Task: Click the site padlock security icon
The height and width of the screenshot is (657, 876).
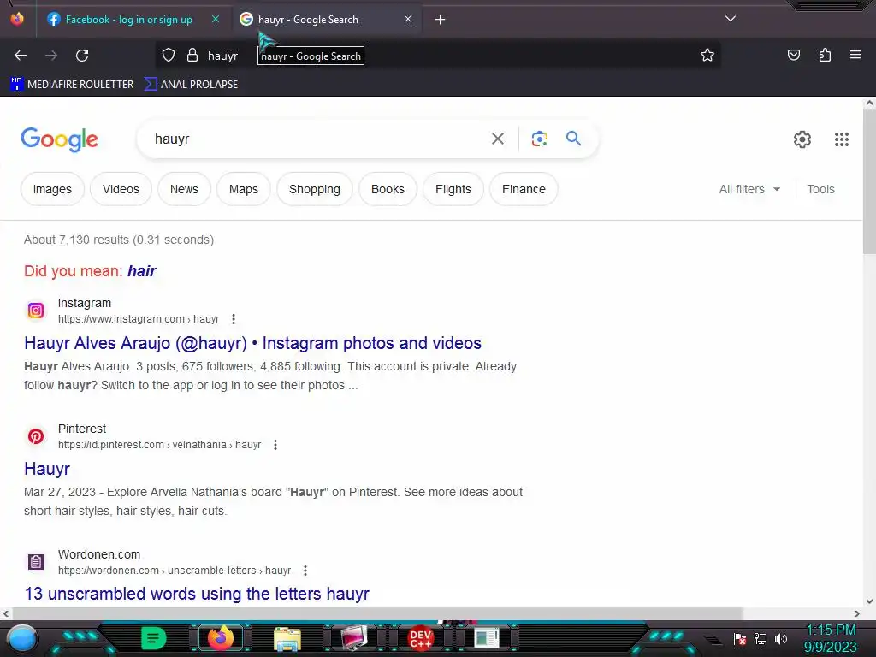Action: (x=192, y=56)
